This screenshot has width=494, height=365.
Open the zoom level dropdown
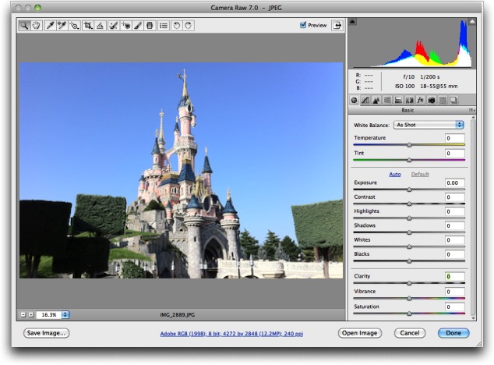coord(65,314)
